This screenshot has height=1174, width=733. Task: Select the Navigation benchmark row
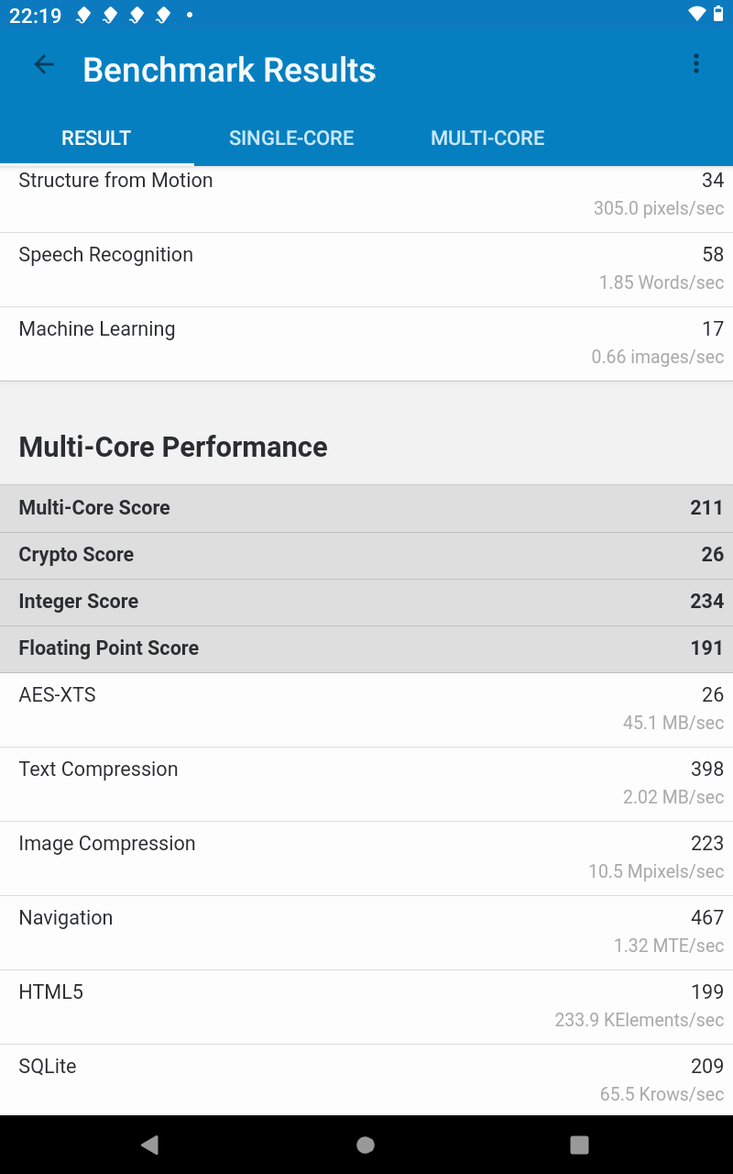tap(366, 932)
